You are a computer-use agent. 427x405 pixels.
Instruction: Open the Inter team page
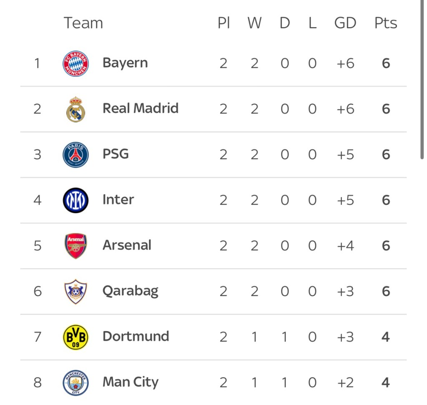click(118, 199)
